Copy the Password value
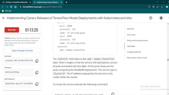Viewport: 169px width, 95px height. click(37, 72)
